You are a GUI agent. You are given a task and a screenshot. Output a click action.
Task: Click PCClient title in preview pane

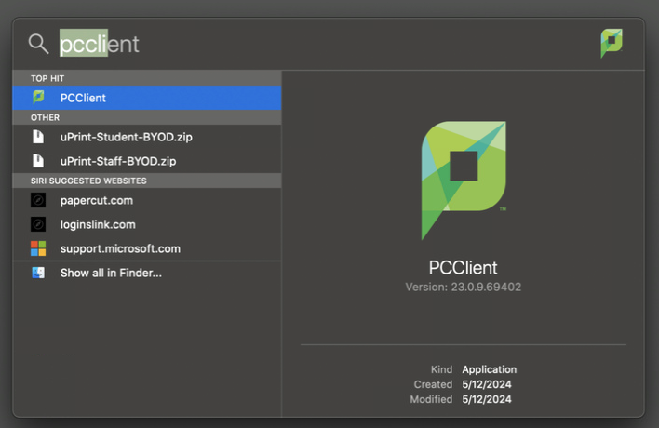[x=464, y=268]
